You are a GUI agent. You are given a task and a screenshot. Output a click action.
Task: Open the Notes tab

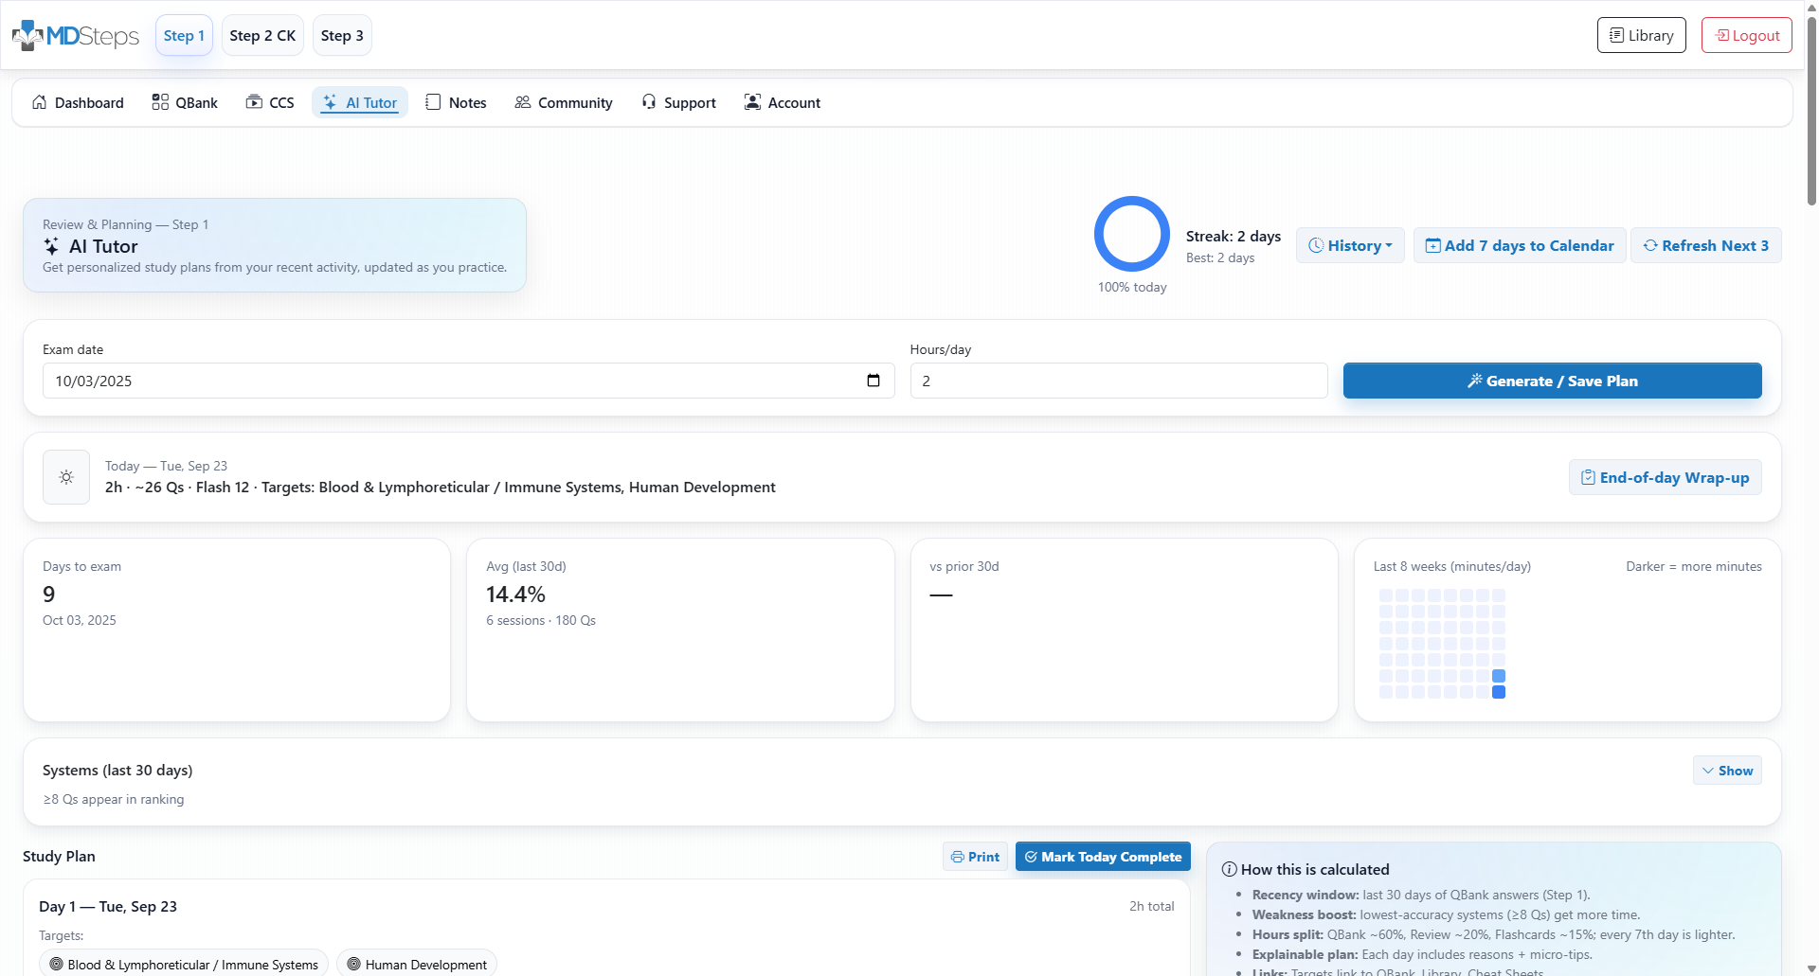pos(456,102)
